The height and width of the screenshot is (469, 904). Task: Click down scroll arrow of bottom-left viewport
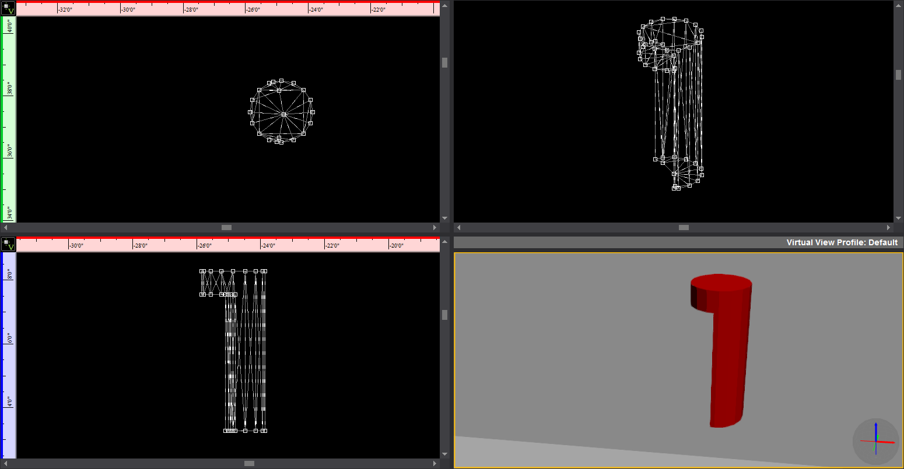click(444, 454)
